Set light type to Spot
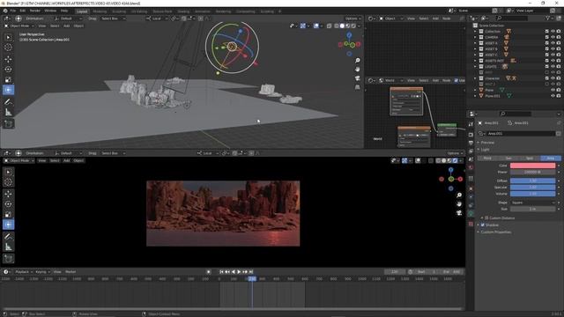Image resolution: width=564 pixels, height=317 pixels. coord(530,158)
